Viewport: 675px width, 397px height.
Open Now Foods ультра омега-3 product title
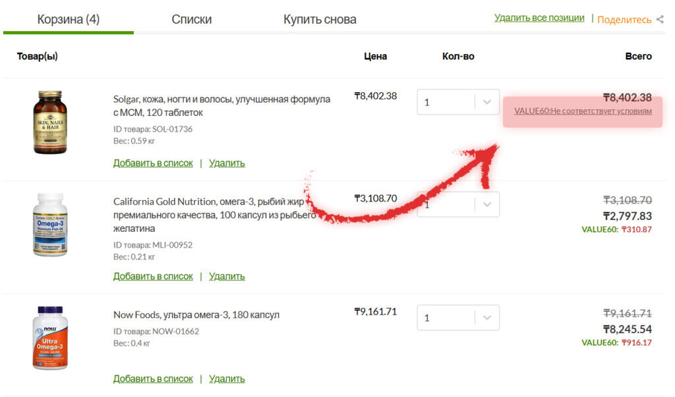pyautogui.click(x=196, y=315)
